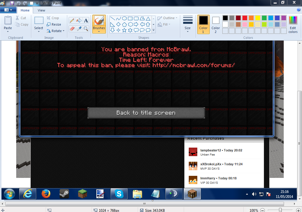Open Paint Help icon
Image resolution: width=302 pixels, height=212 pixels.
pyautogui.click(x=299, y=10)
